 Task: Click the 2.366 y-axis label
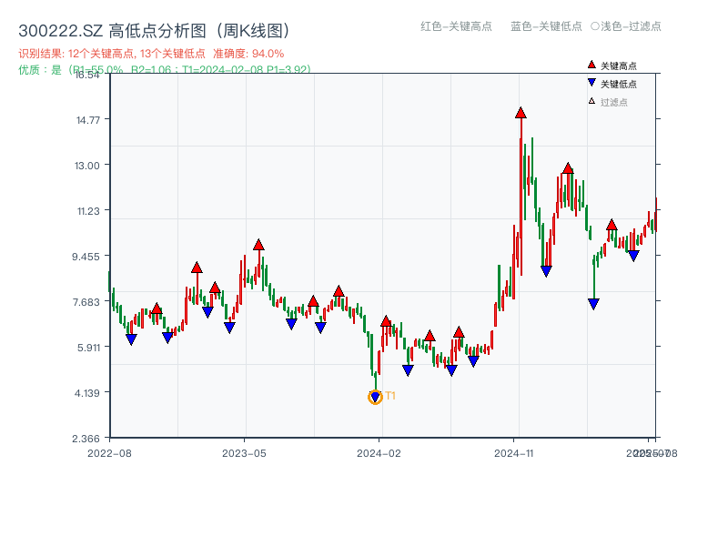(86, 439)
